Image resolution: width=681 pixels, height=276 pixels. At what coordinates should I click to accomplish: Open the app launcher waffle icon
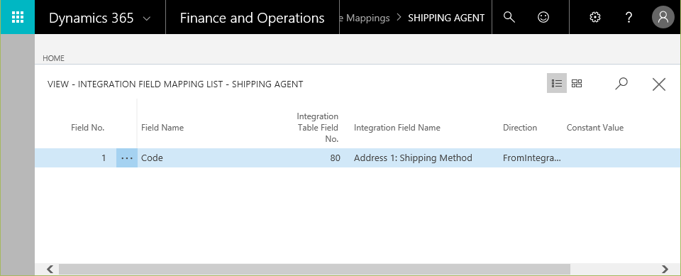pyautogui.click(x=17, y=17)
